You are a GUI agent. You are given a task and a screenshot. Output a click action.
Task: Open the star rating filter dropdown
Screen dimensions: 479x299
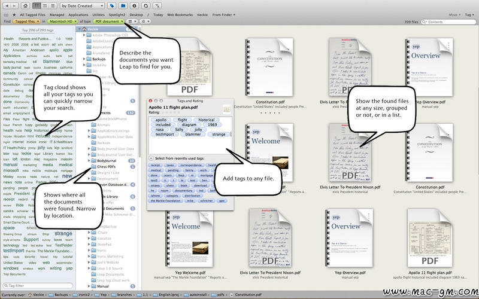pyautogui.click(x=145, y=22)
